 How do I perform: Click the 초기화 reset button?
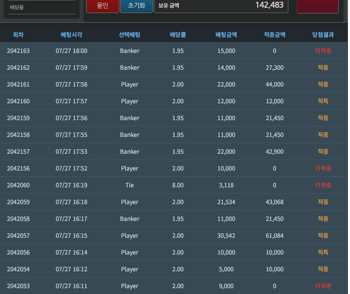(136, 5)
